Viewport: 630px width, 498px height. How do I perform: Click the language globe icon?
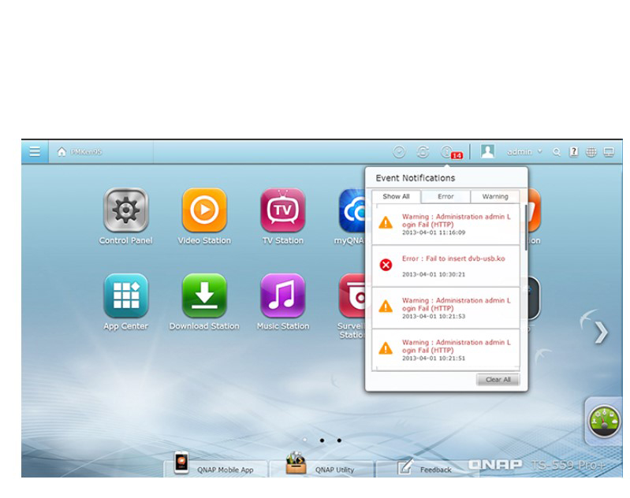591,152
